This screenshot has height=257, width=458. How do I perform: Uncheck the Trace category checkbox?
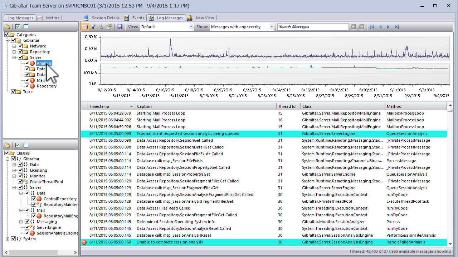coord(13,92)
